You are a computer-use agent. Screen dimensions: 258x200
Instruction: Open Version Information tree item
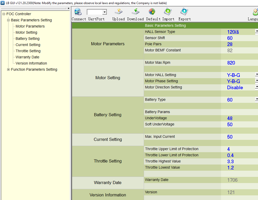(x=31, y=63)
